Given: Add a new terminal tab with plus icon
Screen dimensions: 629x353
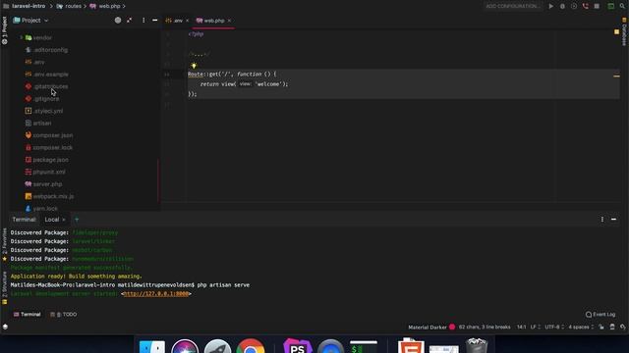Looking at the screenshot, I should click(x=77, y=220).
